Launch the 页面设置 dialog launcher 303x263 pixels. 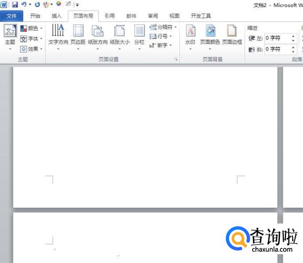click(x=176, y=59)
